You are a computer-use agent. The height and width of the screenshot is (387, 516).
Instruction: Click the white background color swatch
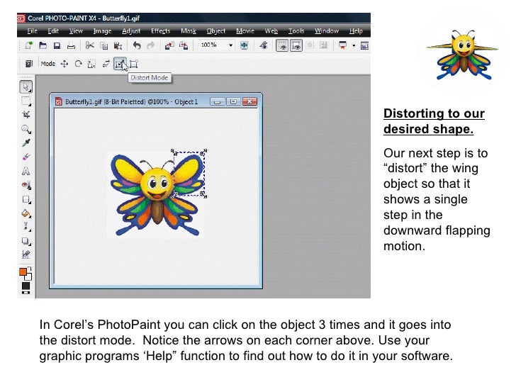coord(29,277)
